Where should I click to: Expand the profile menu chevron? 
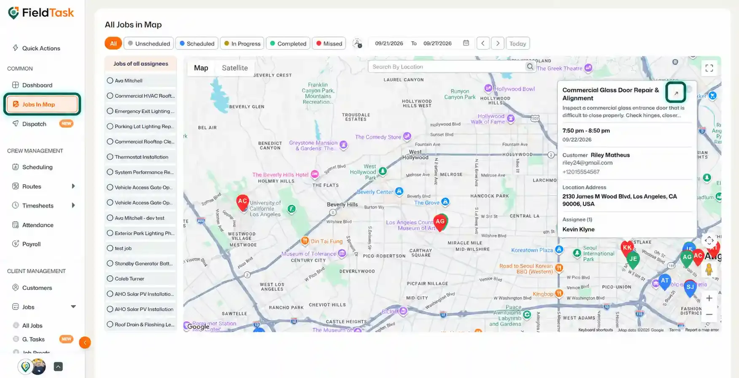click(x=58, y=367)
